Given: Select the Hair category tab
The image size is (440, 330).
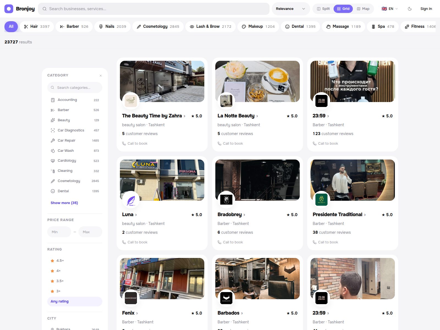Looking at the screenshot, I should click(x=37, y=27).
